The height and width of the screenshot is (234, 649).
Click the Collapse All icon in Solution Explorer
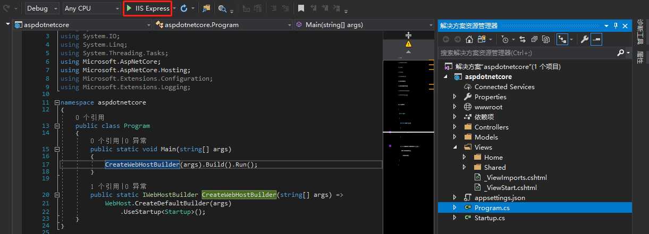click(533, 39)
